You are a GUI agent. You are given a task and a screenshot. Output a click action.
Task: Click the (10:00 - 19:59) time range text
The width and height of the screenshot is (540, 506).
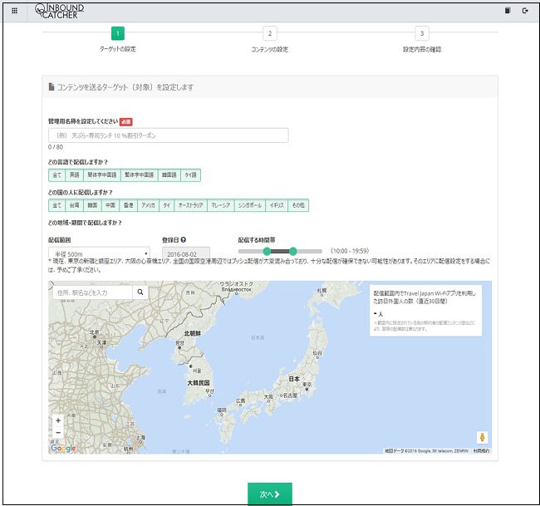350,251
